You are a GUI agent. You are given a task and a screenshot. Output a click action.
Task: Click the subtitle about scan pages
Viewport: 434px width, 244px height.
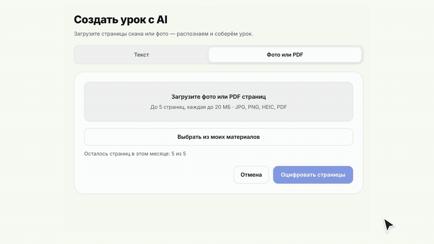tap(163, 34)
